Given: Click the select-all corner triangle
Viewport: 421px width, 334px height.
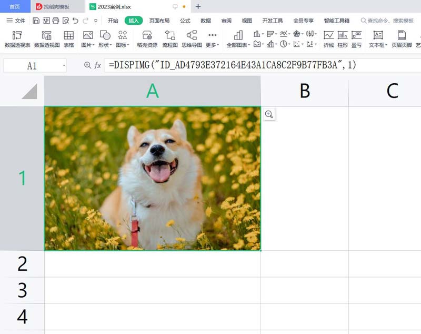Looking at the screenshot, I should (x=29, y=91).
